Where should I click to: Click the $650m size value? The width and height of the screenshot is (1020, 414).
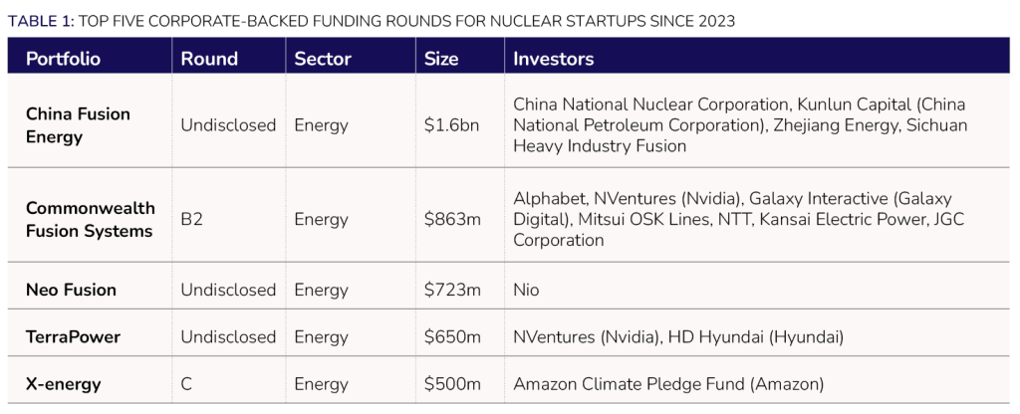[452, 337]
